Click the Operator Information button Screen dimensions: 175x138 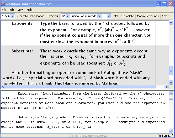tap(31, 16)
